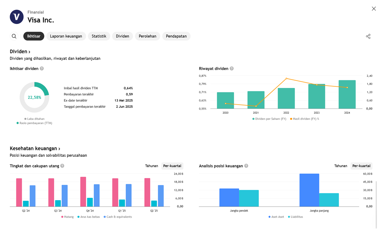Open the Kesehatan keuangan heading link

point(35,149)
